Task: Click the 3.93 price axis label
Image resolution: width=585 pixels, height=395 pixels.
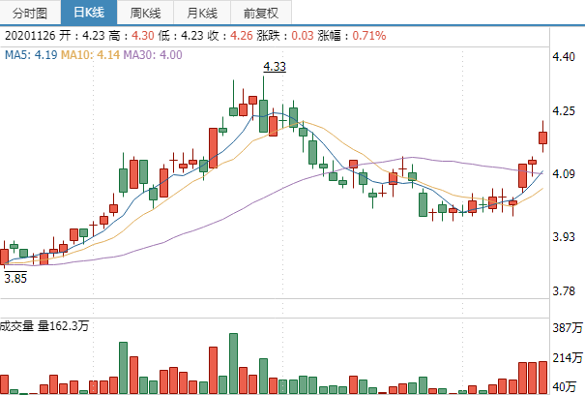Action: [564, 236]
